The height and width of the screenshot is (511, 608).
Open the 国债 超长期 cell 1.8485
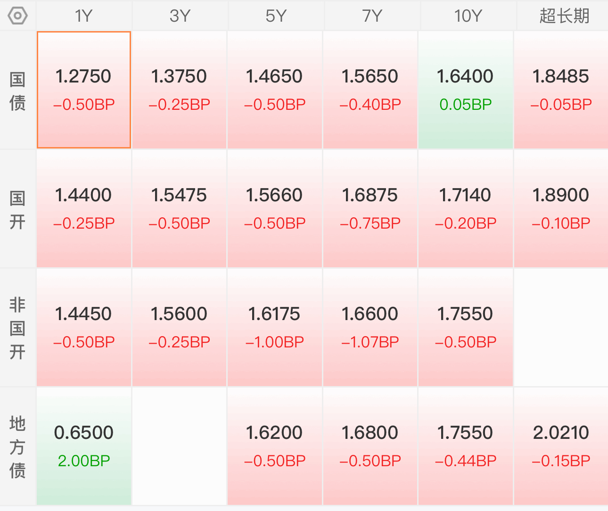pyautogui.click(x=561, y=90)
